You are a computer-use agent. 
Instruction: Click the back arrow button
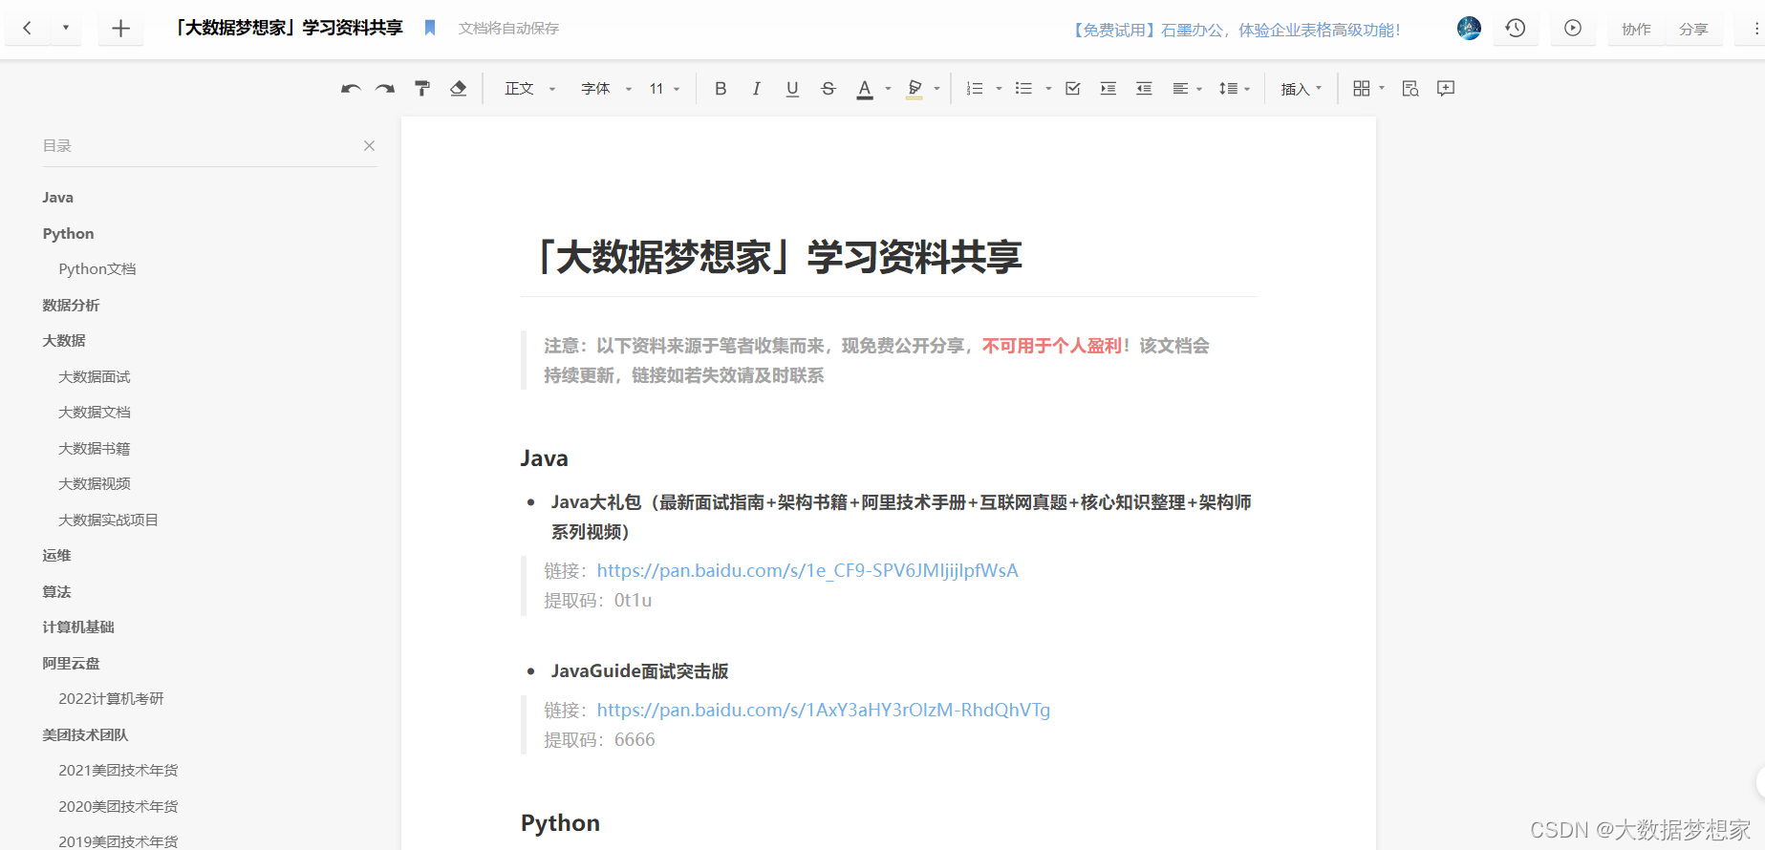(x=28, y=29)
